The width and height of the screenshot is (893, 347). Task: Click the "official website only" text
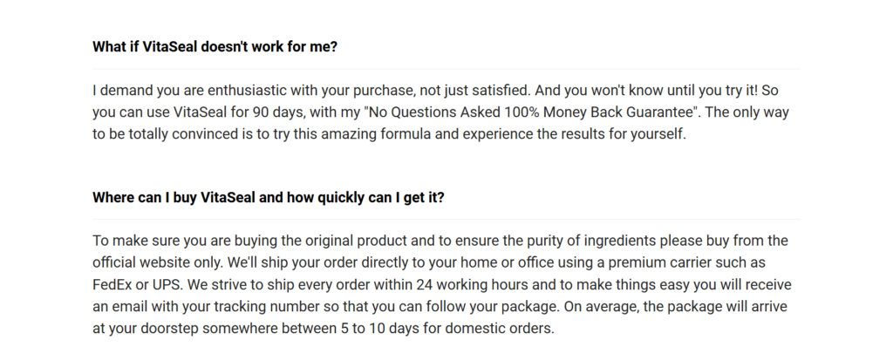click(159, 262)
